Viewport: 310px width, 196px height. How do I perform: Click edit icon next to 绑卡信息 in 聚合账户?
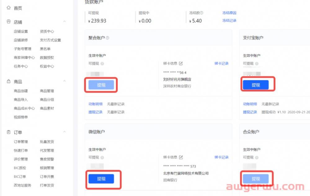[x=181, y=63]
